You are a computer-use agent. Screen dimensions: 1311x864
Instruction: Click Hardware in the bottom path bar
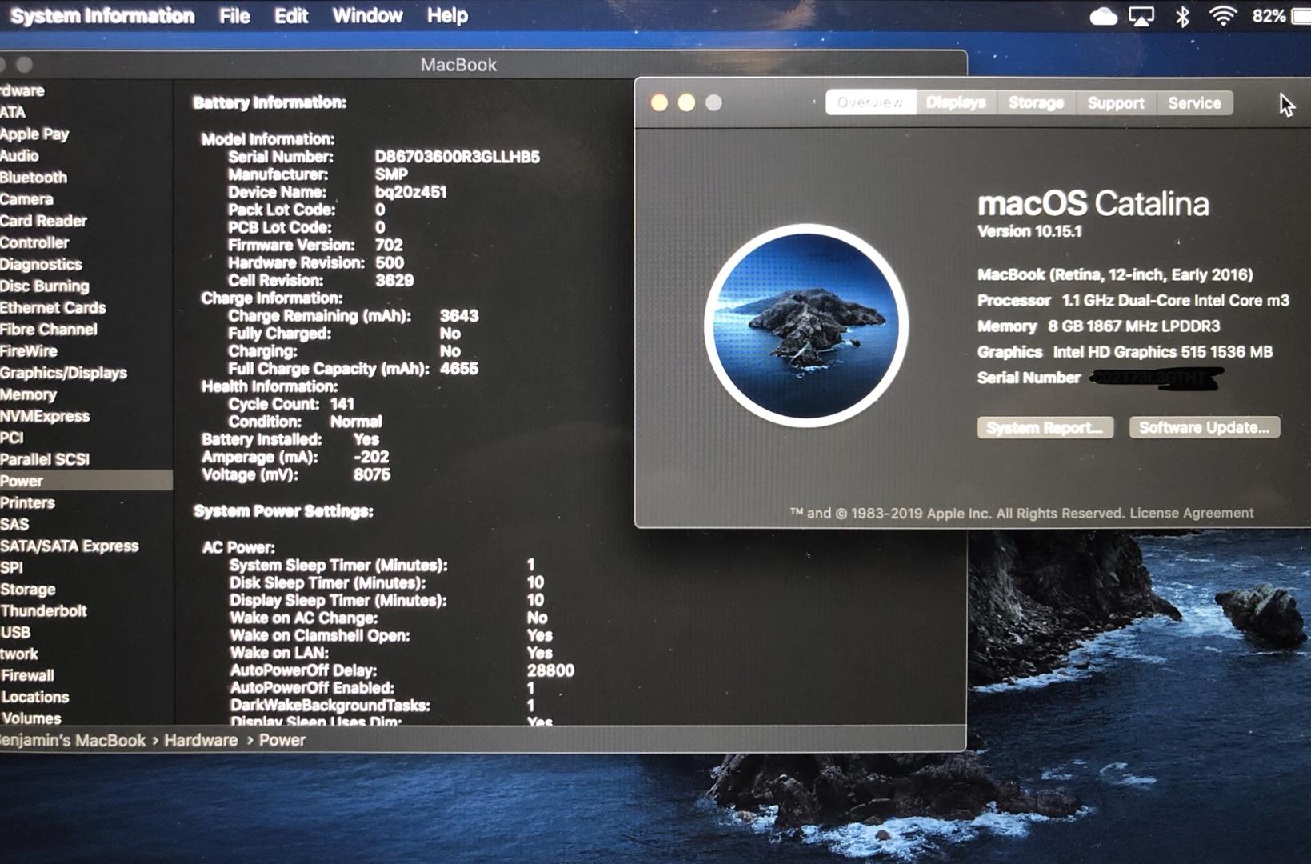(x=201, y=740)
